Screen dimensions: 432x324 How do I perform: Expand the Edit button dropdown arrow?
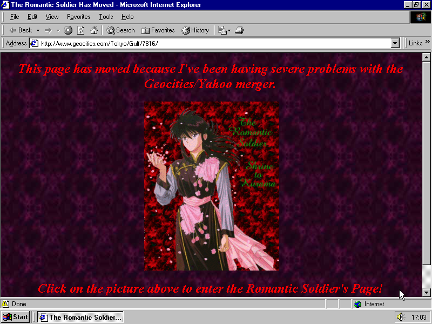point(229,30)
